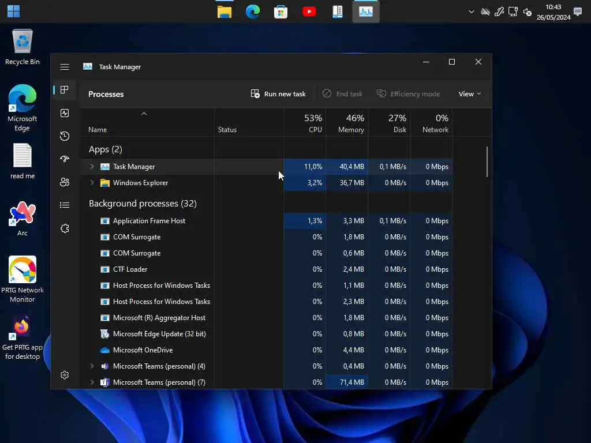Select the Recycle Bin desktop icon
The image size is (591, 443).
tap(23, 47)
